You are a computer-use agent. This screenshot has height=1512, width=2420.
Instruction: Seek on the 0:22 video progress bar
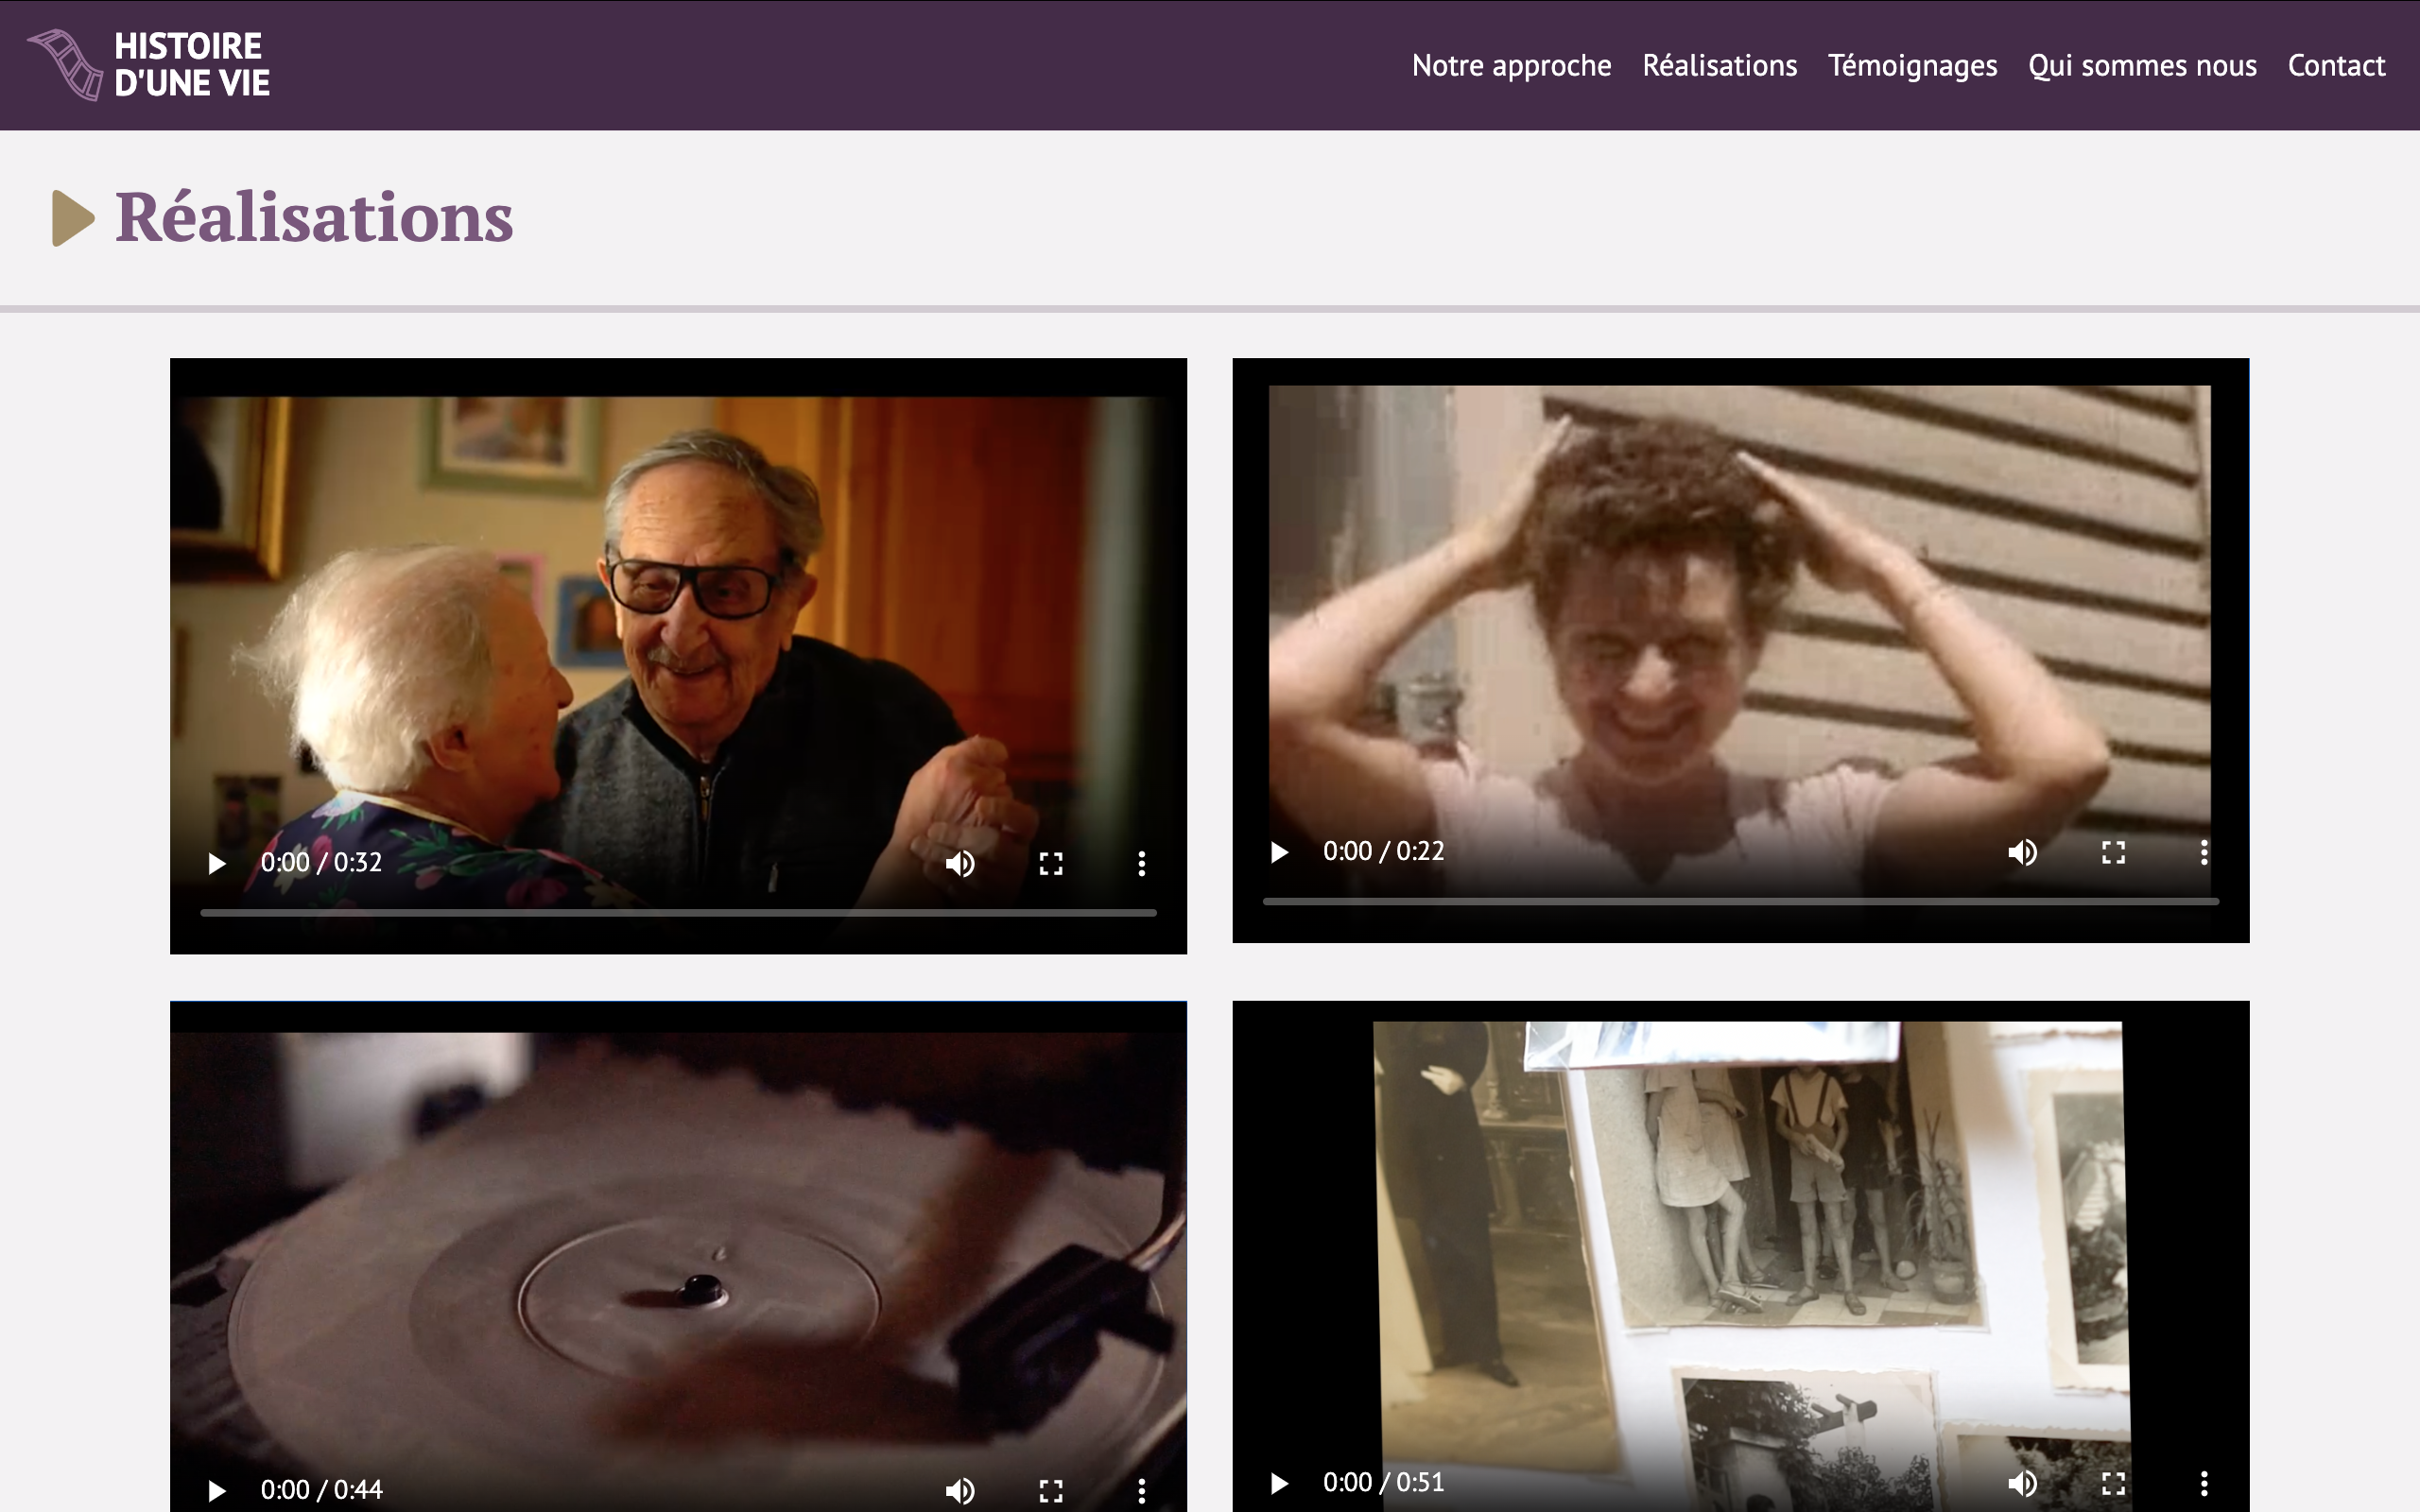click(x=1741, y=902)
